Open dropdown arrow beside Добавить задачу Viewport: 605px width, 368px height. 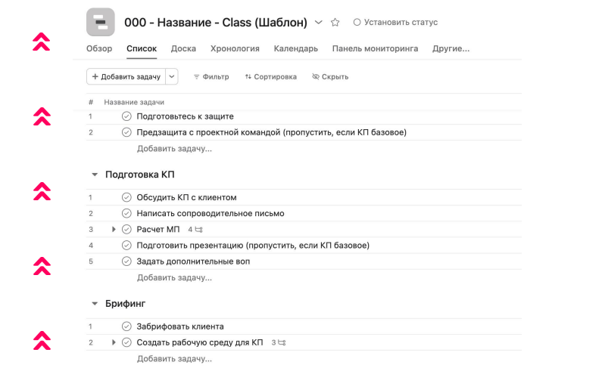pos(172,76)
